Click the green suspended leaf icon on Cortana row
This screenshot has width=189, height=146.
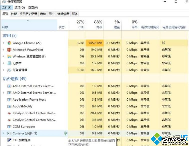point(66,133)
